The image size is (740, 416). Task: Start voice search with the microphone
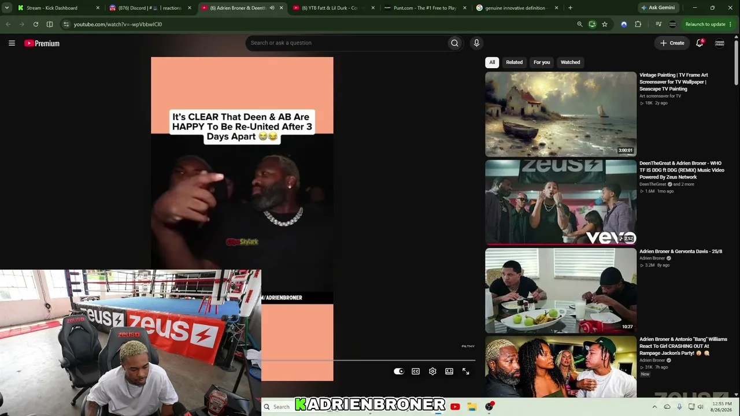pyautogui.click(x=476, y=43)
